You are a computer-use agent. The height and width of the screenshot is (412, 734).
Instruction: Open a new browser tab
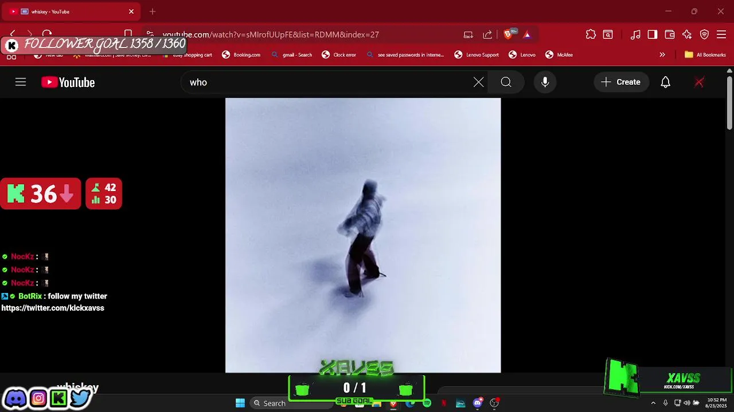pos(153,11)
